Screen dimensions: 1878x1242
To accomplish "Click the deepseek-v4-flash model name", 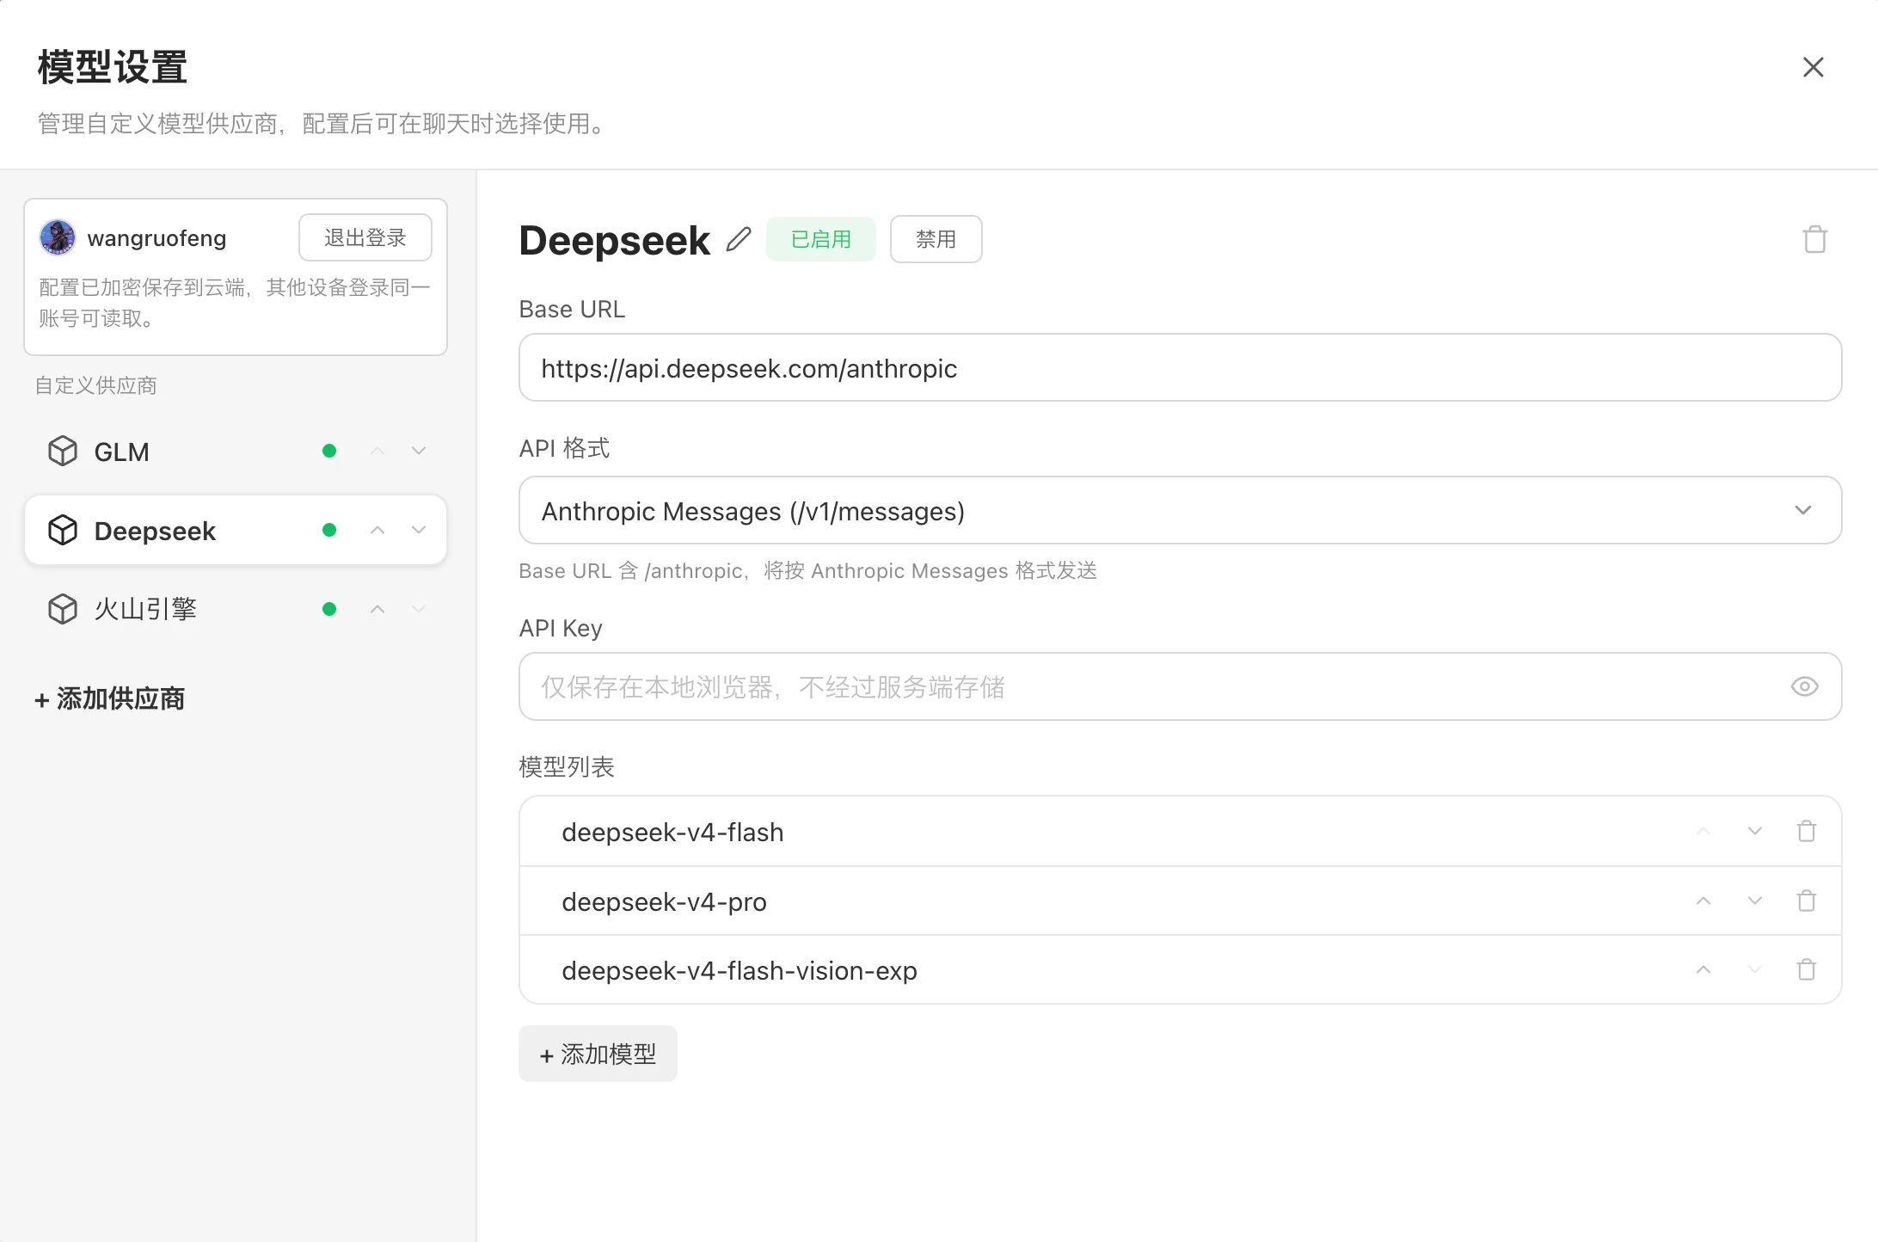I will point(672,832).
